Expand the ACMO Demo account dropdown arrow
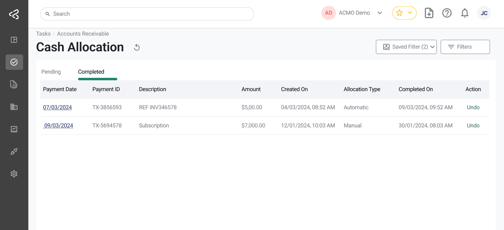The width and height of the screenshot is (504, 230). click(x=380, y=13)
